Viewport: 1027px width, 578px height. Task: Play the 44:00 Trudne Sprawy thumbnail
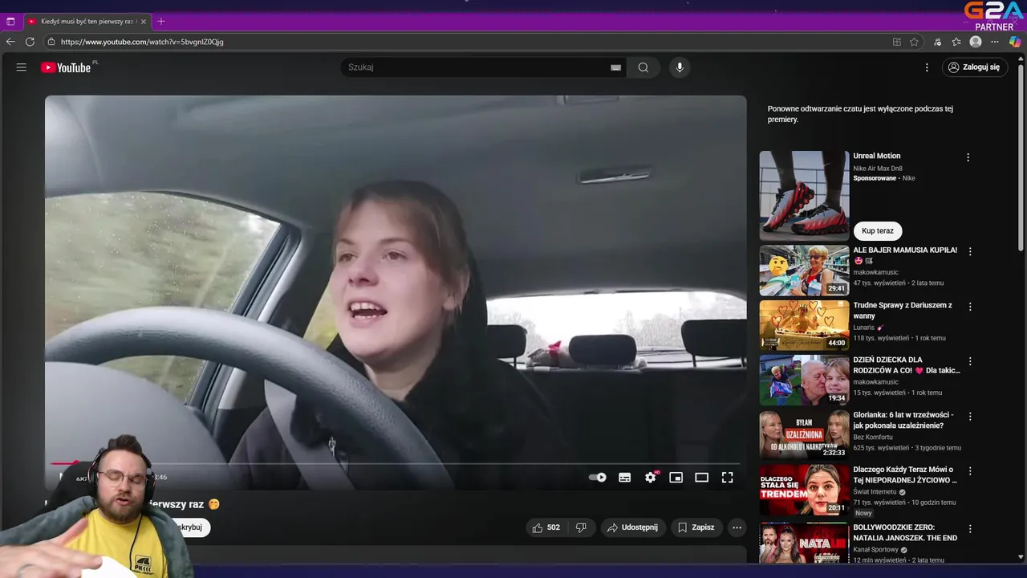[x=804, y=325]
